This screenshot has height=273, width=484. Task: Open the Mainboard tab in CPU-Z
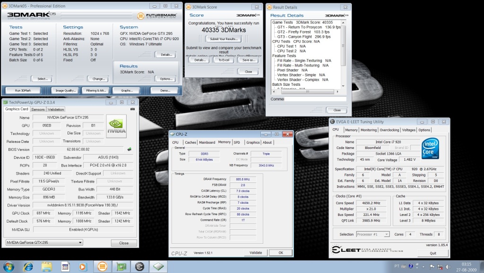207,142
